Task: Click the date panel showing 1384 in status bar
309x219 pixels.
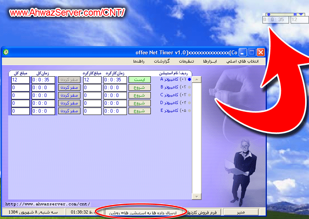Action: (33, 212)
